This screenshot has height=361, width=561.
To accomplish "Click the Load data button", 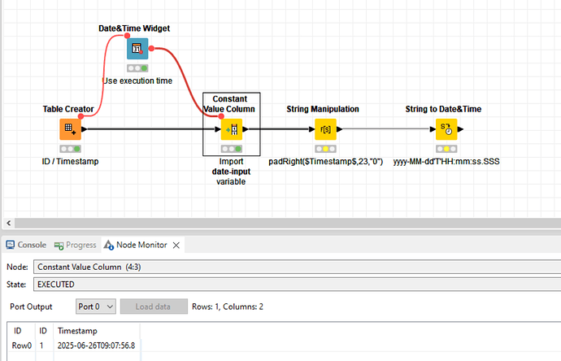I will pyautogui.click(x=154, y=307).
